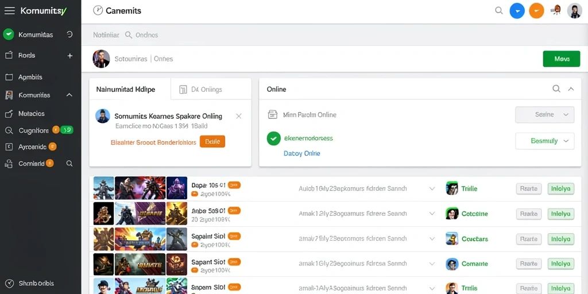588x294 pixels.
Task: Toggle the green switch beside Cugnitiore
Action: [x=67, y=130]
